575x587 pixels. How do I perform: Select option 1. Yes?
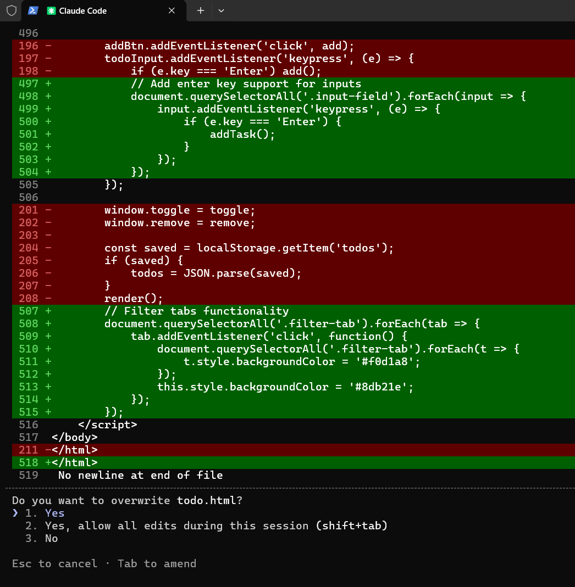pyautogui.click(x=45, y=513)
